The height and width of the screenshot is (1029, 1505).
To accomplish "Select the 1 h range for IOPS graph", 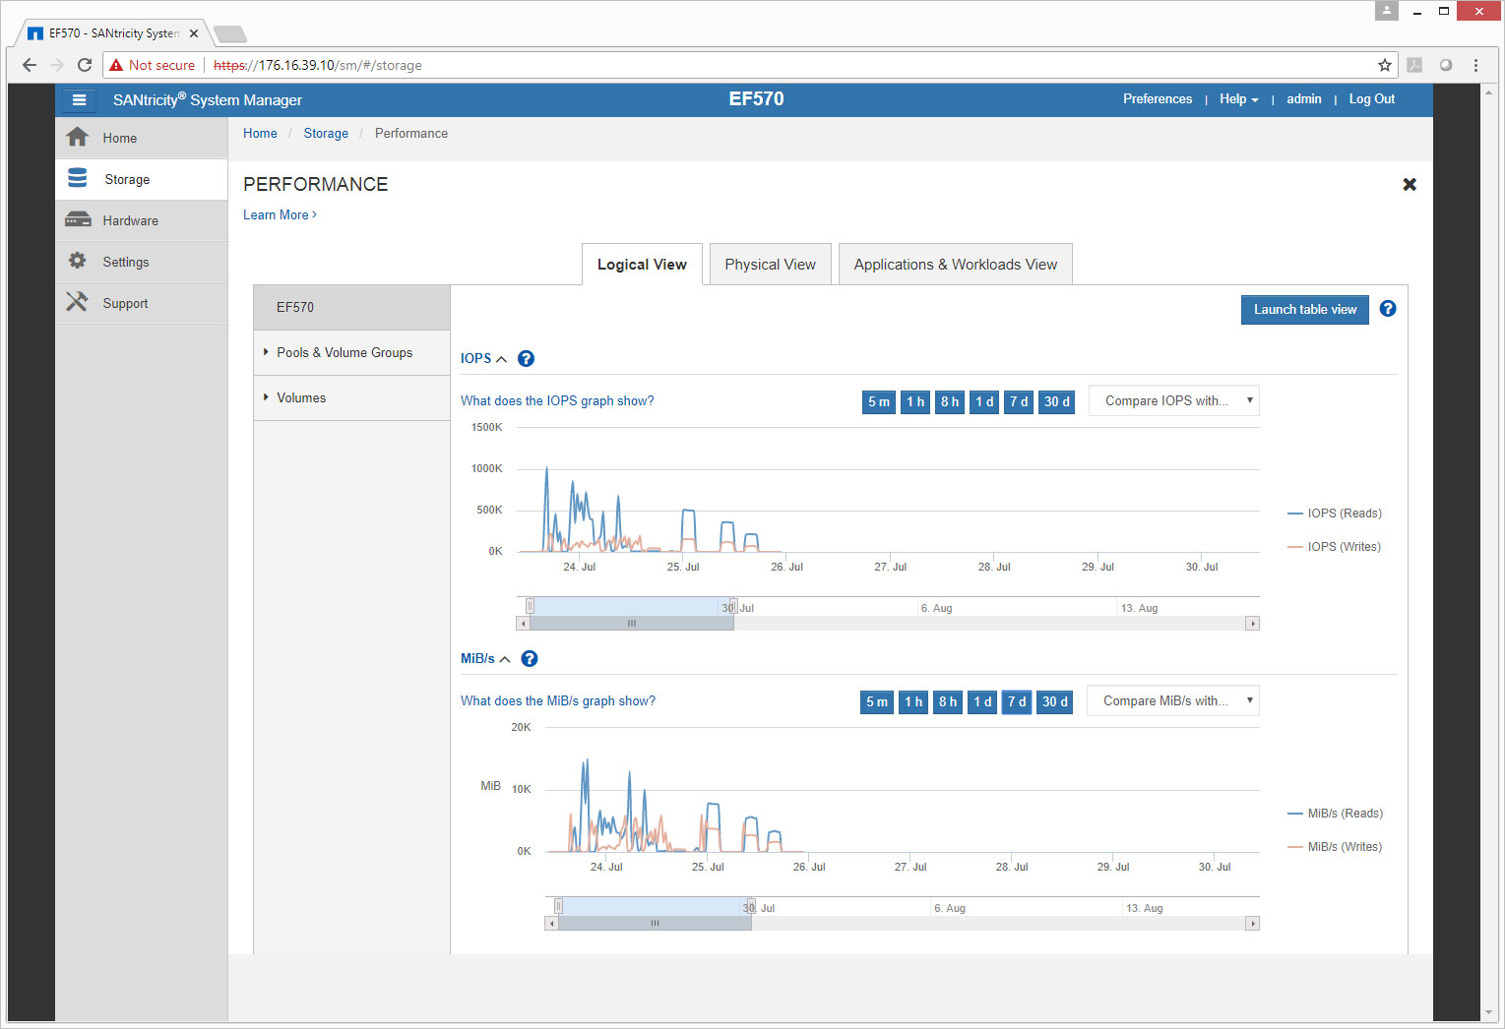I will (x=915, y=401).
